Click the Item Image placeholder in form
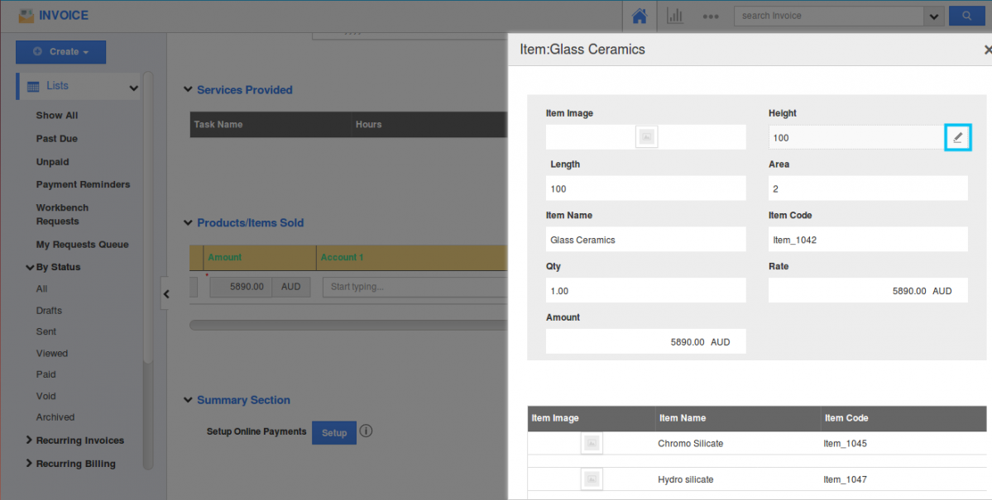 coord(647,137)
